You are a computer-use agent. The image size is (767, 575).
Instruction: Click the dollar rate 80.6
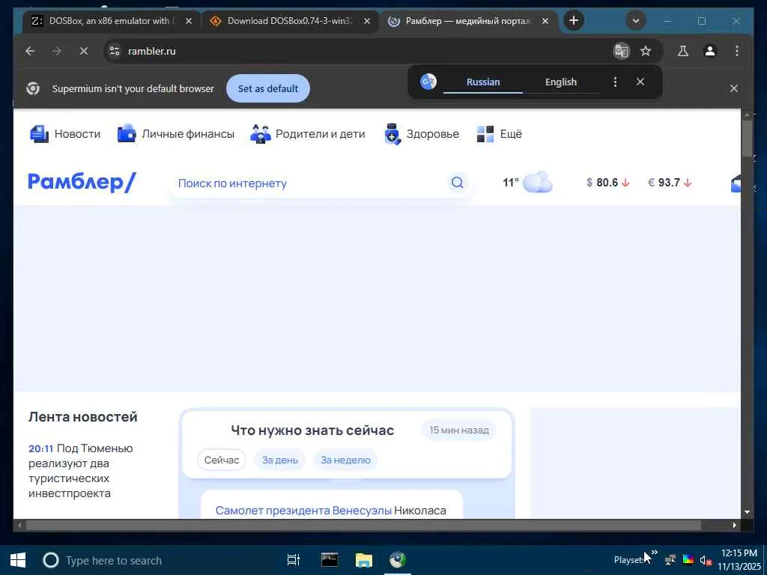click(607, 183)
